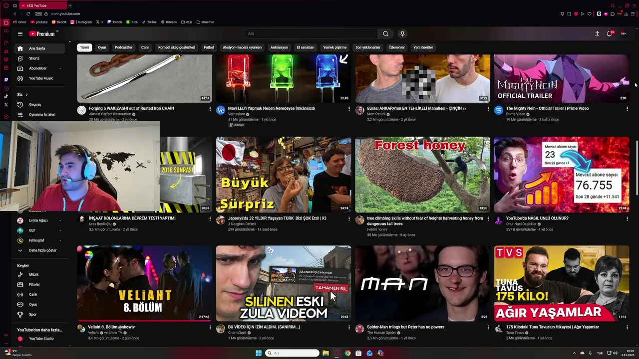Click the Opera VPN badge
The height and width of the screenshot is (359, 639).
pos(39,14)
